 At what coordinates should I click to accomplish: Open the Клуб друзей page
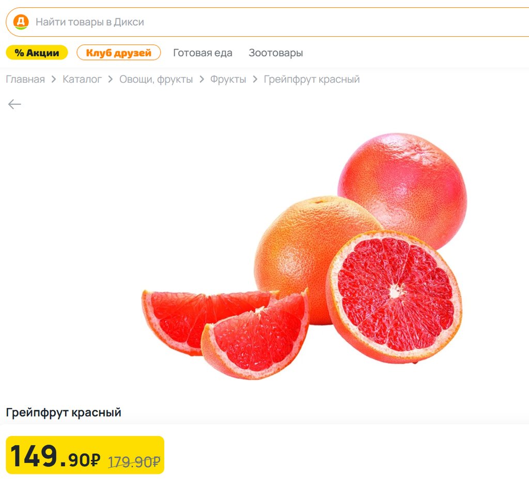tap(118, 53)
